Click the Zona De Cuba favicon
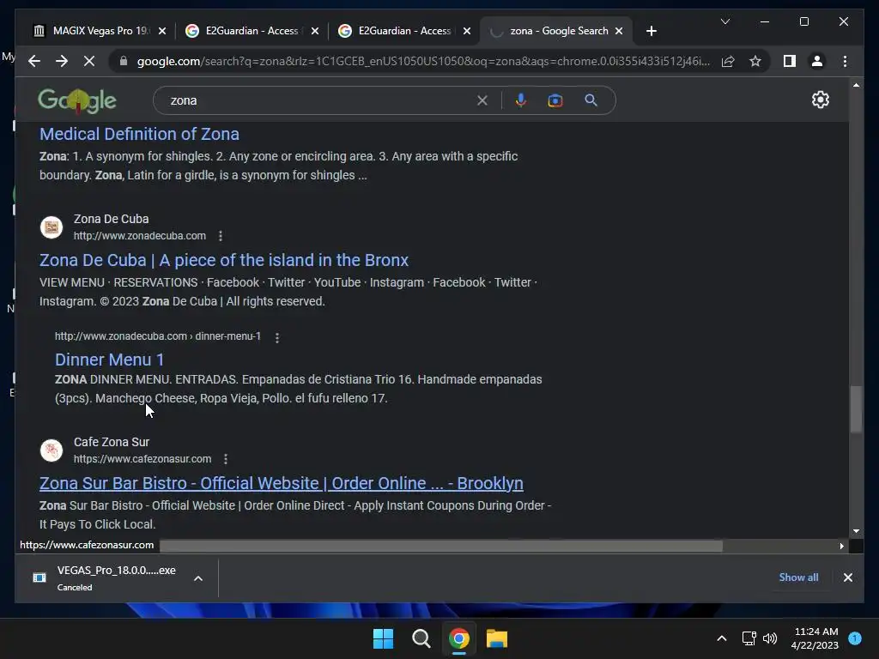The height and width of the screenshot is (659, 879). (x=52, y=227)
